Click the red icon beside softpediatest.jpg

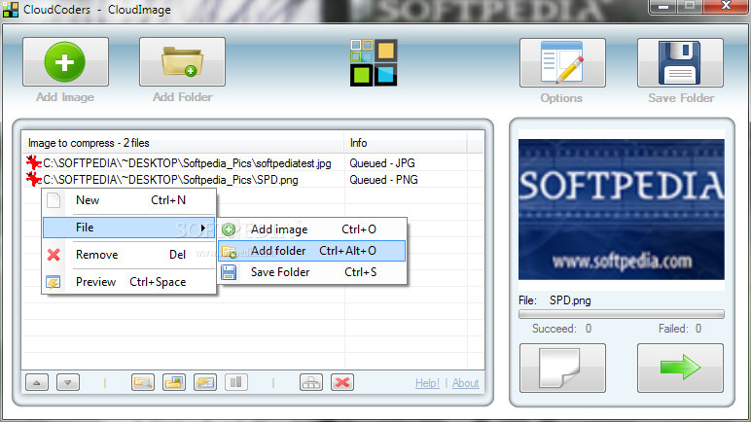(x=33, y=162)
